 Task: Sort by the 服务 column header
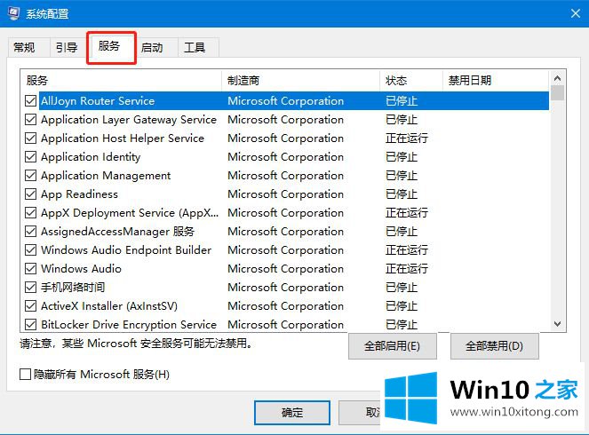point(121,80)
